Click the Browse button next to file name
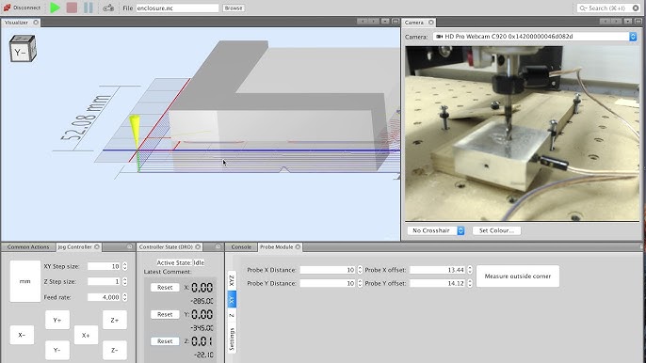The height and width of the screenshot is (363, 646). pos(234,8)
